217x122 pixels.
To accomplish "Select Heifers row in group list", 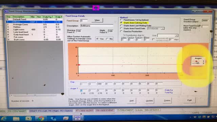I will click(34, 27).
